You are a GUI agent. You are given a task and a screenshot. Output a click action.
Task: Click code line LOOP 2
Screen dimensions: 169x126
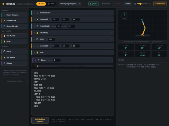point(37,94)
